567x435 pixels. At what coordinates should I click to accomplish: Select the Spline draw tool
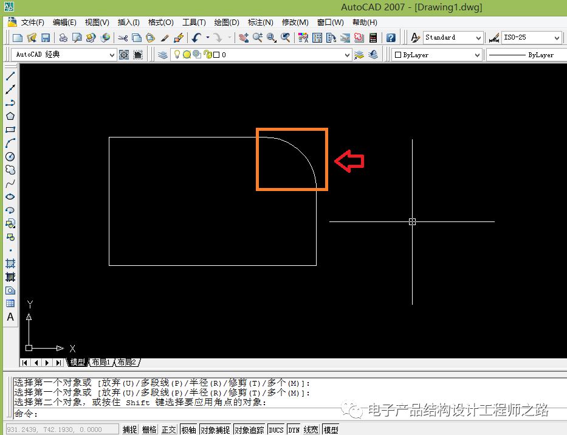click(10, 184)
